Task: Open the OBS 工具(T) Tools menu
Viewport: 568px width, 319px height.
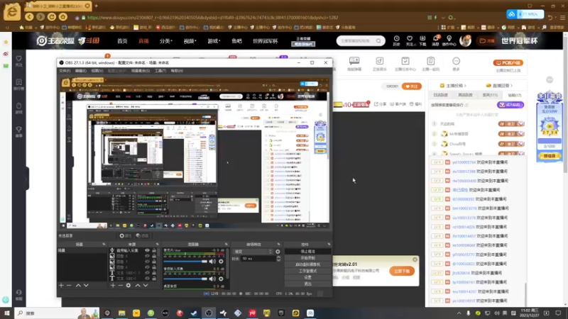Action: tap(160, 71)
